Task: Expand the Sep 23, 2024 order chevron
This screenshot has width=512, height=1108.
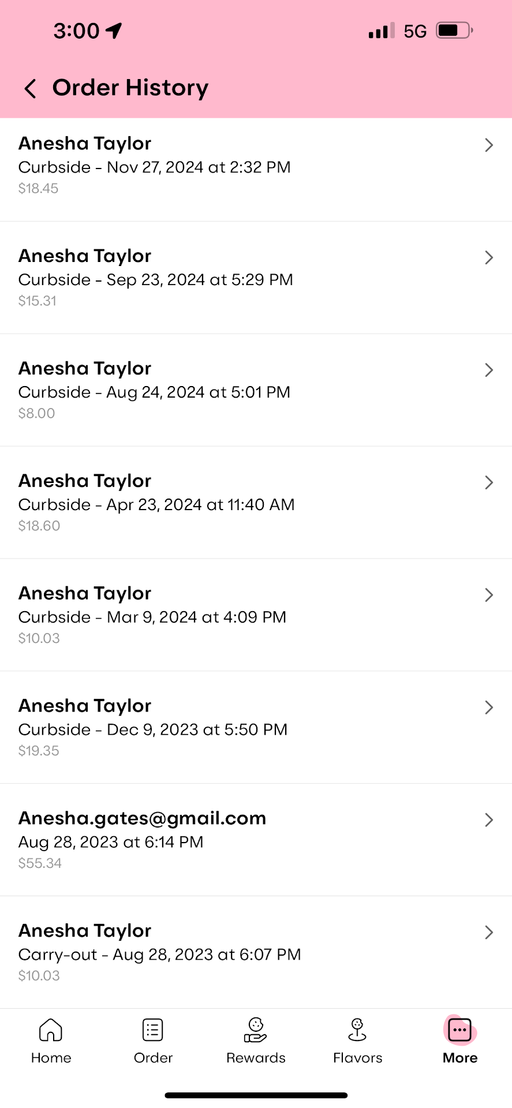Action: [x=489, y=257]
